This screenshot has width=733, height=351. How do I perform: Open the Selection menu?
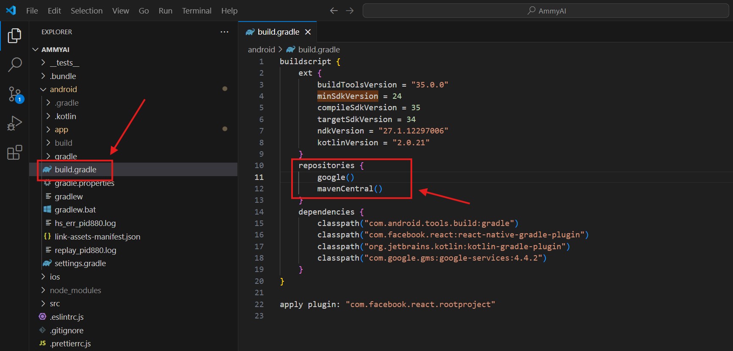tap(86, 11)
